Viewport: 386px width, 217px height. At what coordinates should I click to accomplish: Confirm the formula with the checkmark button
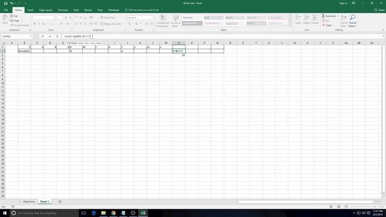point(50,36)
